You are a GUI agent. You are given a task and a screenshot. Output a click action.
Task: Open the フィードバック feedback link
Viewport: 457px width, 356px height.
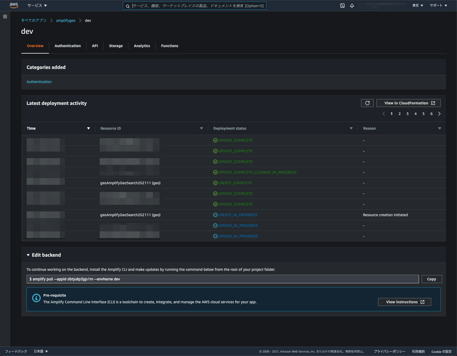16,351
